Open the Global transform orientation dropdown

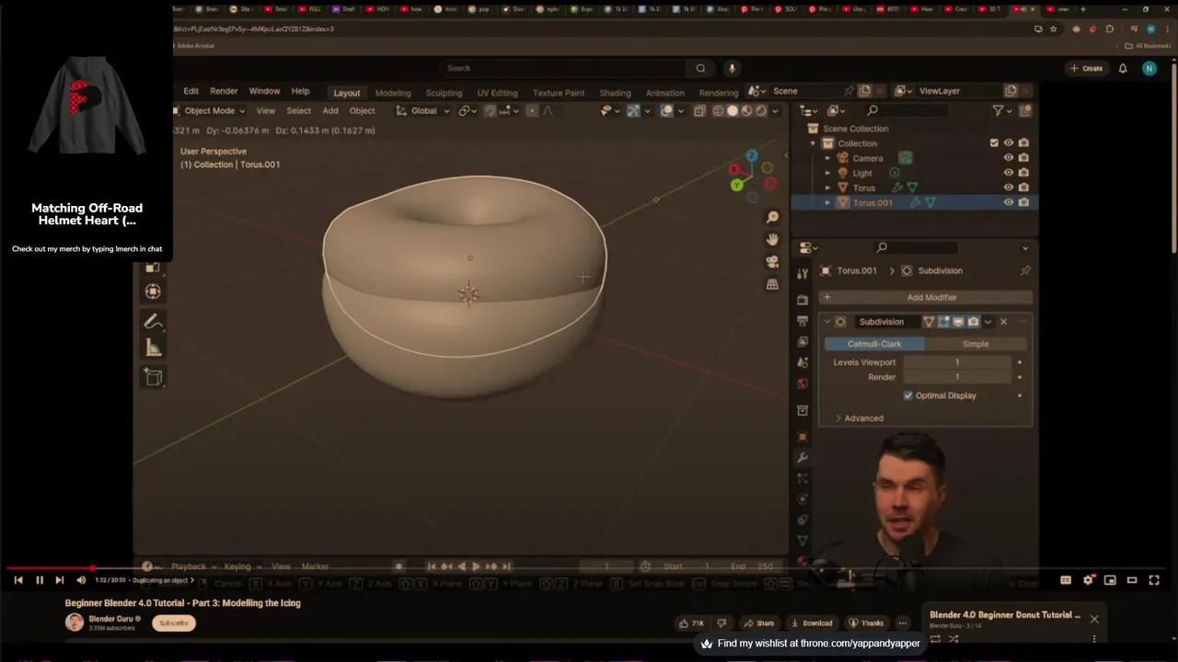423,110
